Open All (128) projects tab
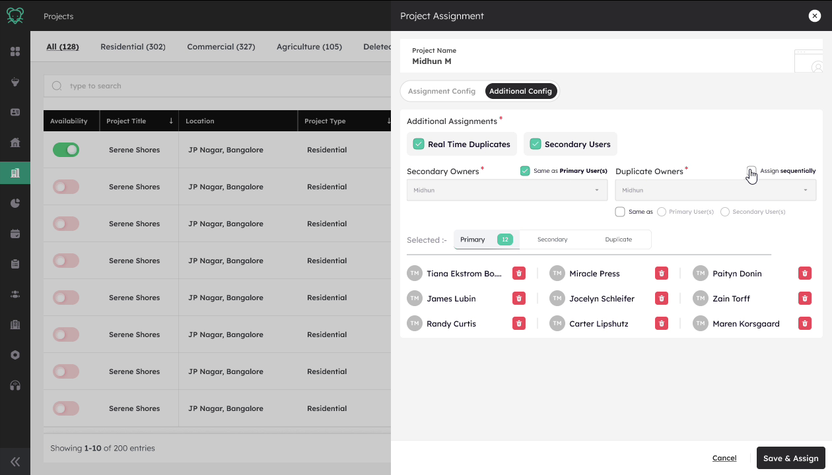 tap(63, 47)
